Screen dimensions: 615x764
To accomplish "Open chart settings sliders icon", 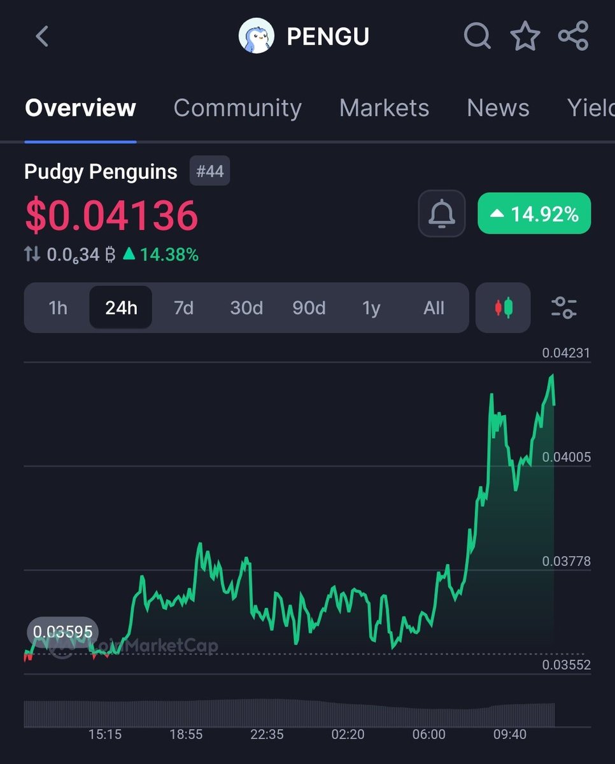I will (x=563, y=308).
